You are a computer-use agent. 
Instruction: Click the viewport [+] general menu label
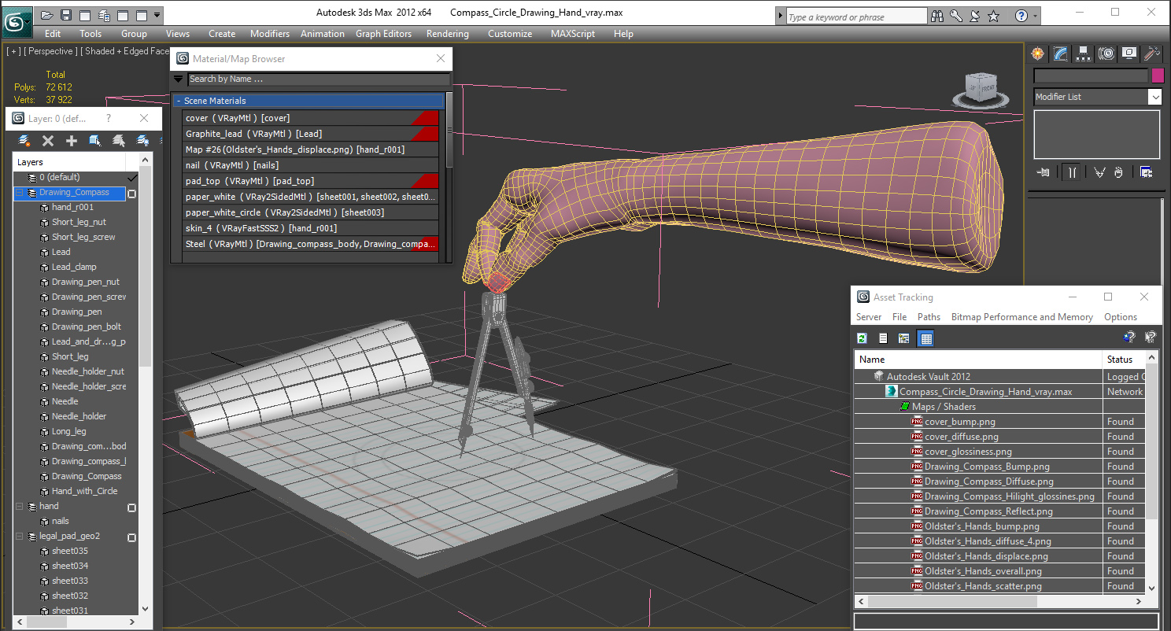click(13, 51)
